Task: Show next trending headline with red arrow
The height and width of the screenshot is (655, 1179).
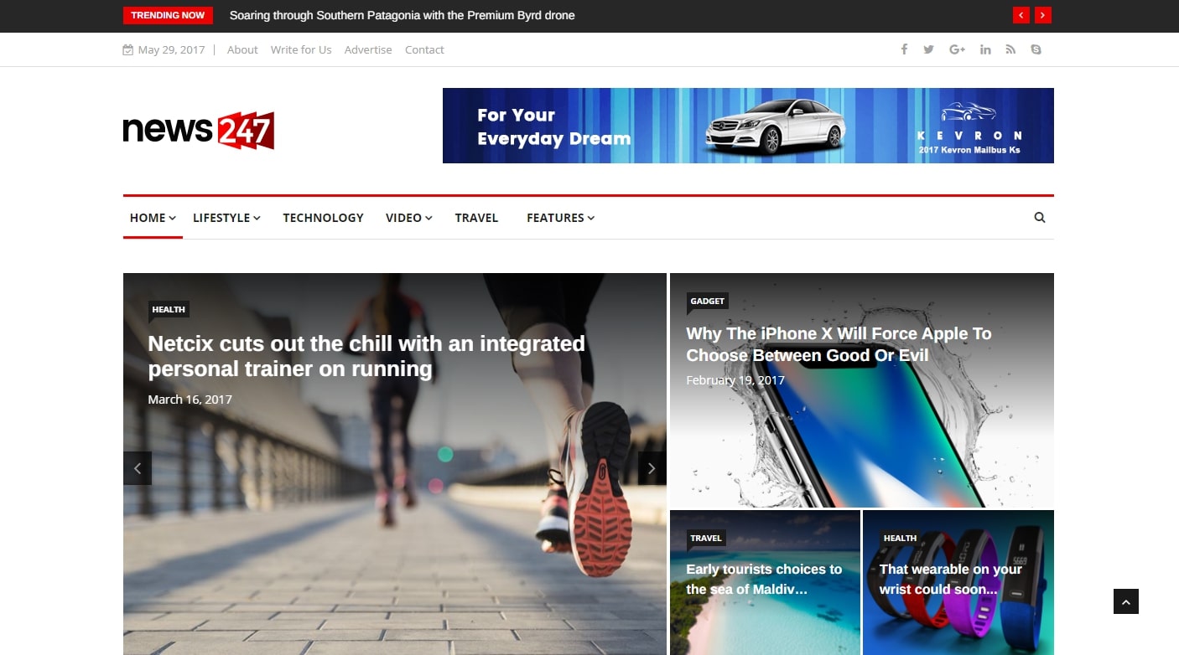Action: (x=1042, y=15)
